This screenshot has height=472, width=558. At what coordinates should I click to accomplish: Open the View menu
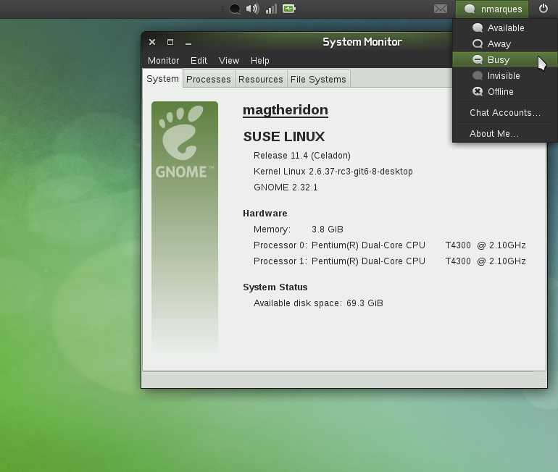(x=229, y=61)
